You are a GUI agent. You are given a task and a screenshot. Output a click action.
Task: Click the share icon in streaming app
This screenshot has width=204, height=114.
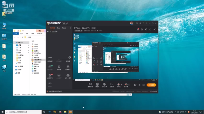[155, 29]
